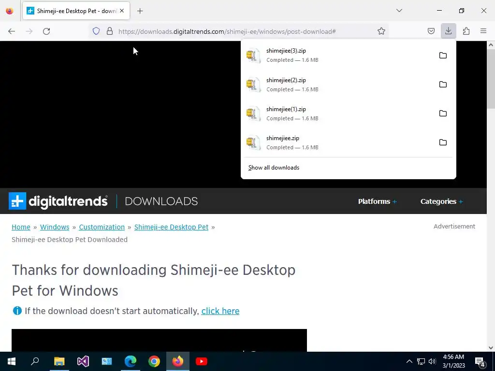Open File Explorer from taskbar

coord(59,361)
